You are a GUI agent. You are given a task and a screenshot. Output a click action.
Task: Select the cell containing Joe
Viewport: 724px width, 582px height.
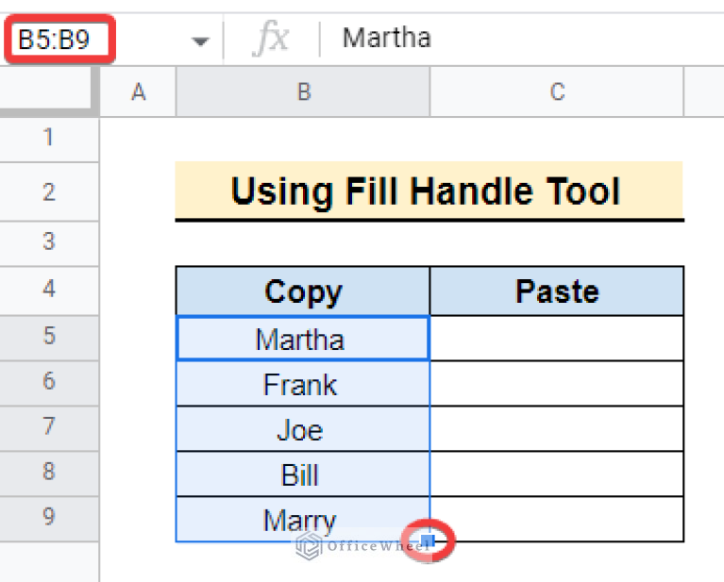[x=303, y=429]
